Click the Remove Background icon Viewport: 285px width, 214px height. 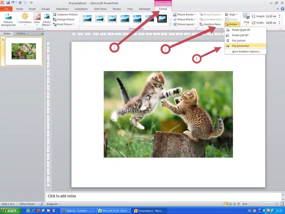click(x=8, y=19)
